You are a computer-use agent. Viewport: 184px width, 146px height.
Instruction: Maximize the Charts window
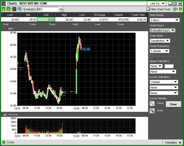click(175, 4)
